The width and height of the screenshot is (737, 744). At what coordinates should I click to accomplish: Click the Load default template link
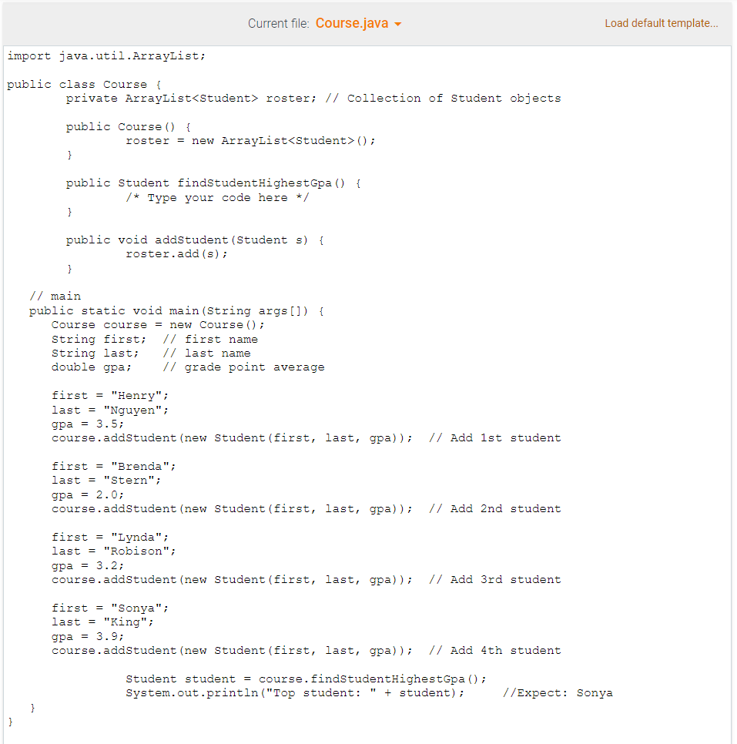click(x=661, y=23)
